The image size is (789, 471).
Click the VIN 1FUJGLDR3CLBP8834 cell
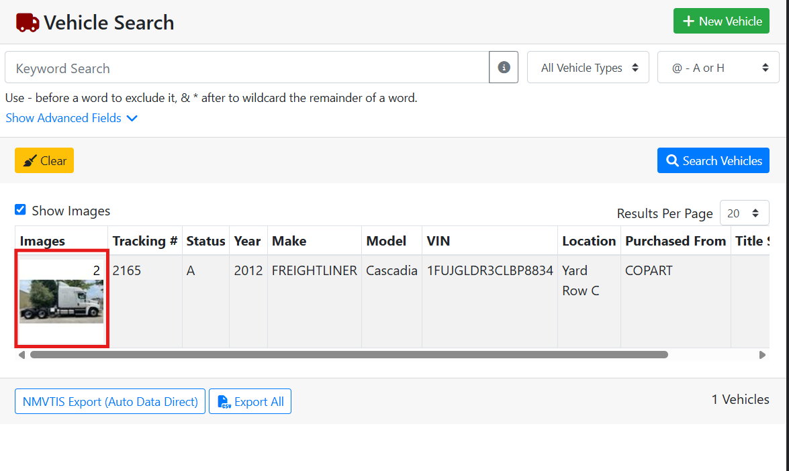[x=490, y=301]
